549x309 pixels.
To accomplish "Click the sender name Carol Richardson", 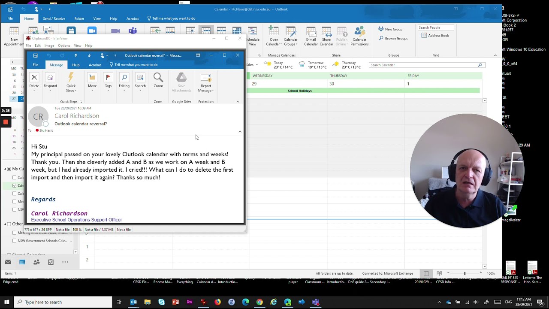I will point(77,116).
